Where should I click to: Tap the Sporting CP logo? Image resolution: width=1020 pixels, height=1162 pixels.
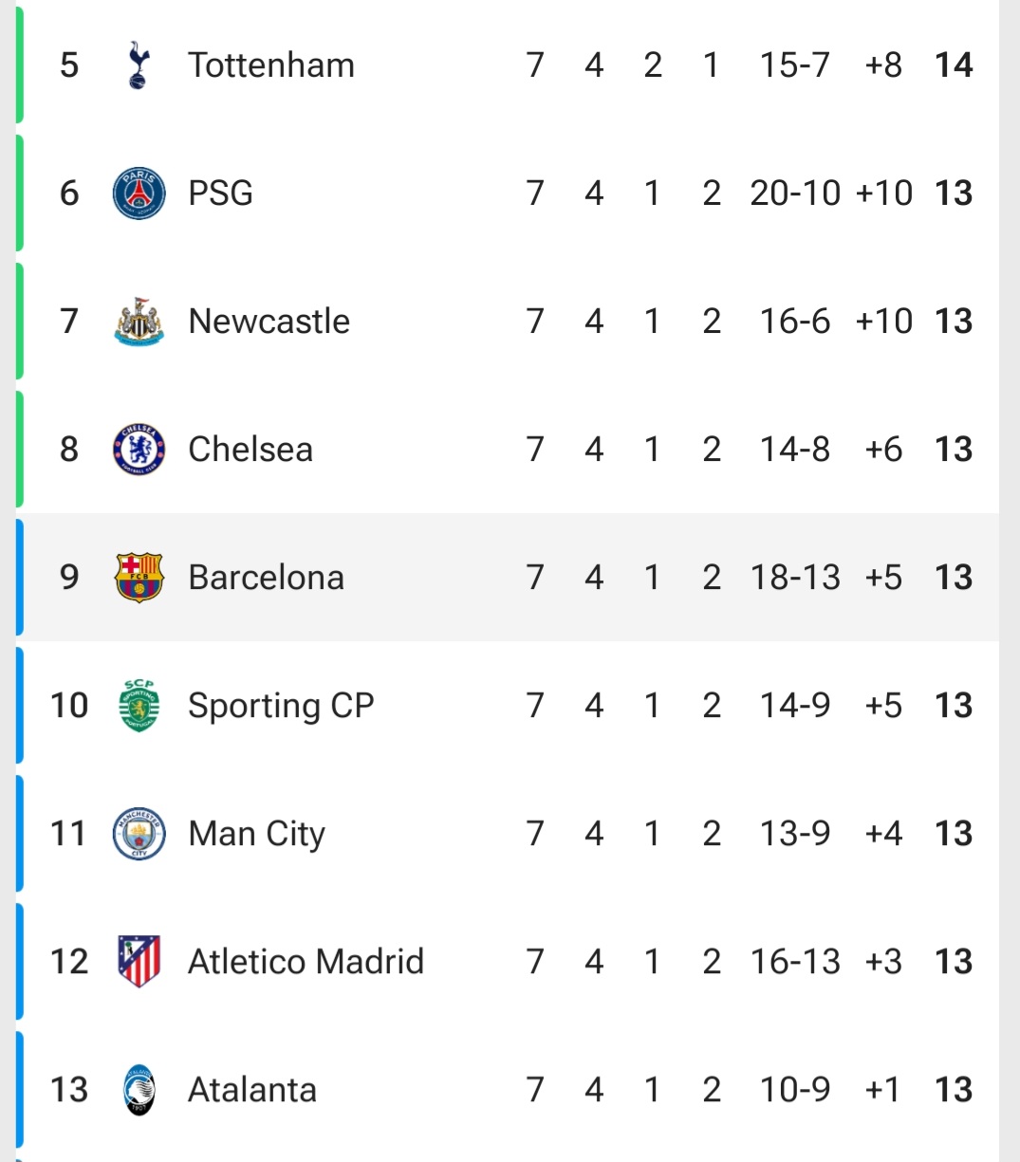[139, 706]
